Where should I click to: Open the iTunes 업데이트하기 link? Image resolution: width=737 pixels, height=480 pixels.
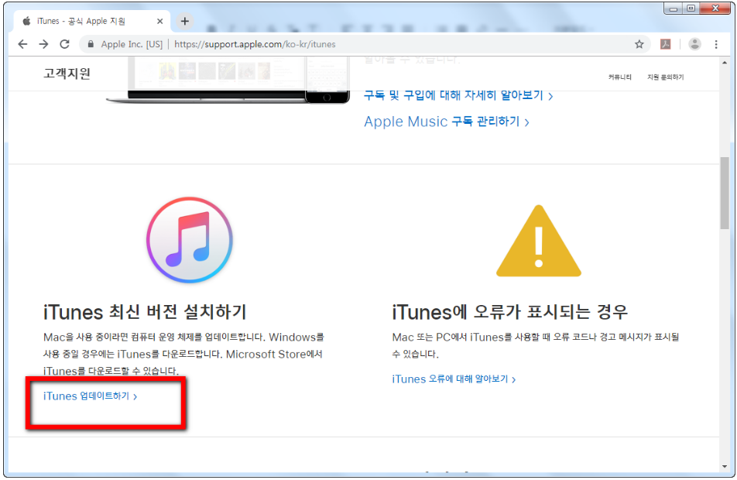[x=91, y=396]
